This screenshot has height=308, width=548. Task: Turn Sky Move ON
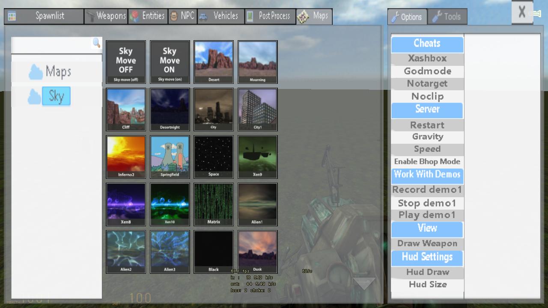coord(170,62)
